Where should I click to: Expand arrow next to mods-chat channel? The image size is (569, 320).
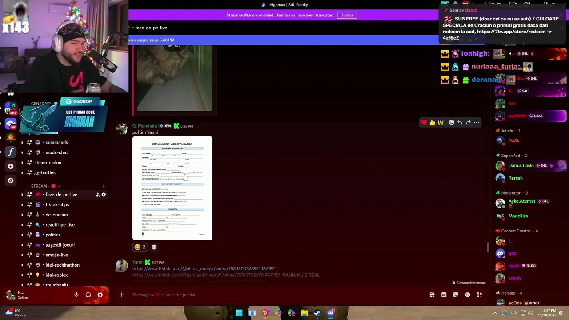pyautogui.click(x=22, y=152)
